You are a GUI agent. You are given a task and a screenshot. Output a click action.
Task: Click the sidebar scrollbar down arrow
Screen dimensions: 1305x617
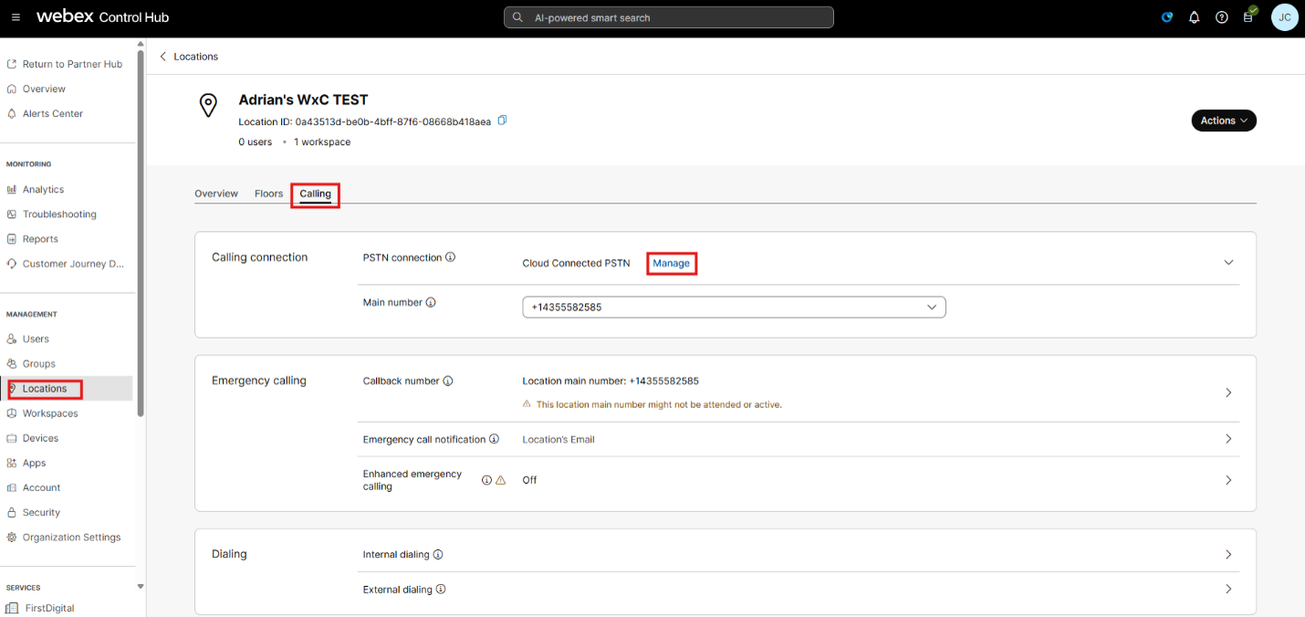[141, 586]
